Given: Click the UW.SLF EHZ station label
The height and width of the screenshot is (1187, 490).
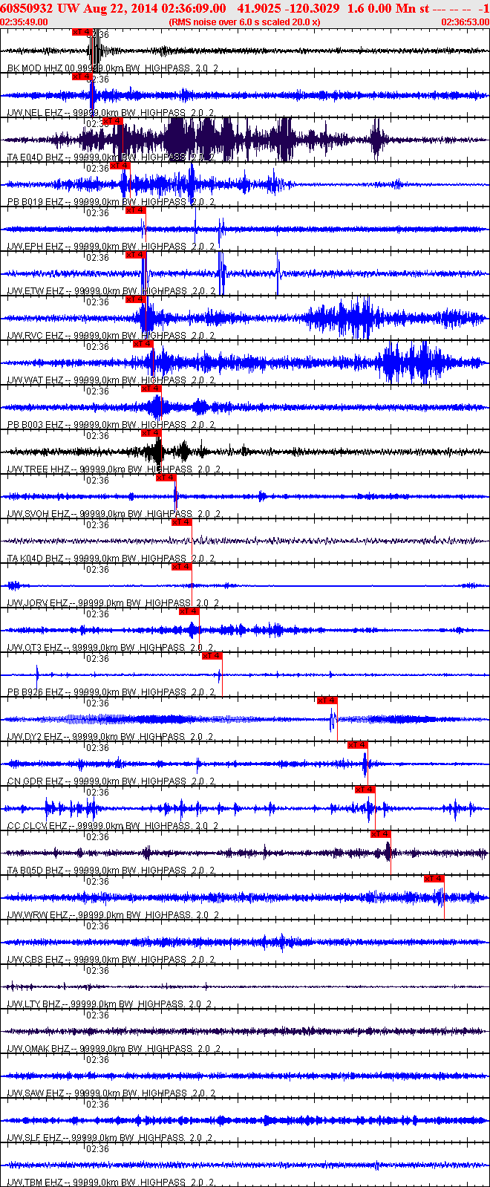Looking at the screenshot, I should pyautogui.click(x=111, y=1138).
